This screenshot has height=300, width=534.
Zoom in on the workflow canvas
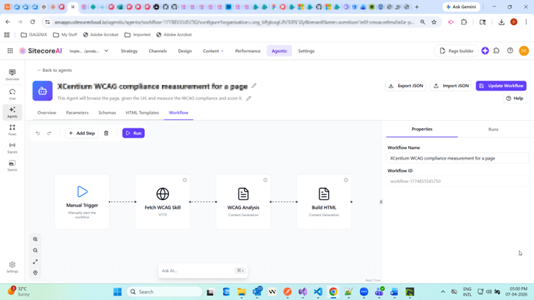(x=36, y=239)
